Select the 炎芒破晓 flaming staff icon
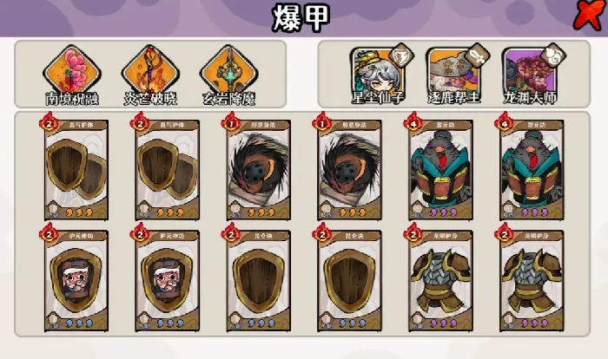 [x=150, y=72]
